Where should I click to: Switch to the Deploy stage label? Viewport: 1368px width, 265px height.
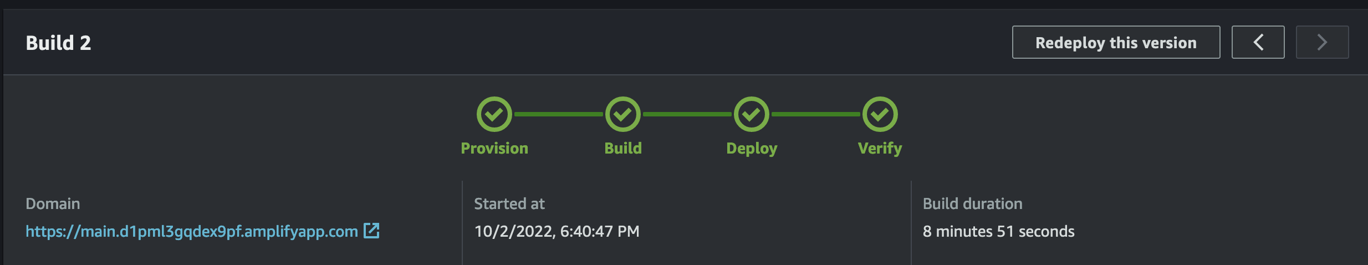click(x=752, y=148)
